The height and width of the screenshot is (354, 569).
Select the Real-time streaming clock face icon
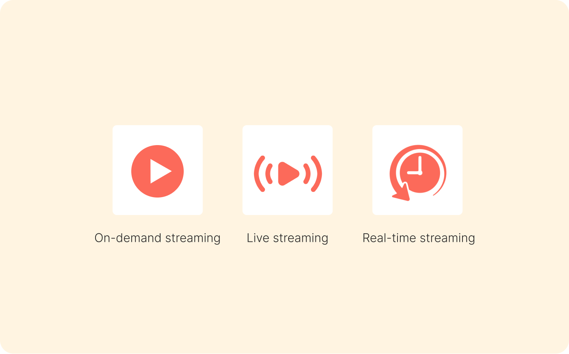(421, 173)
